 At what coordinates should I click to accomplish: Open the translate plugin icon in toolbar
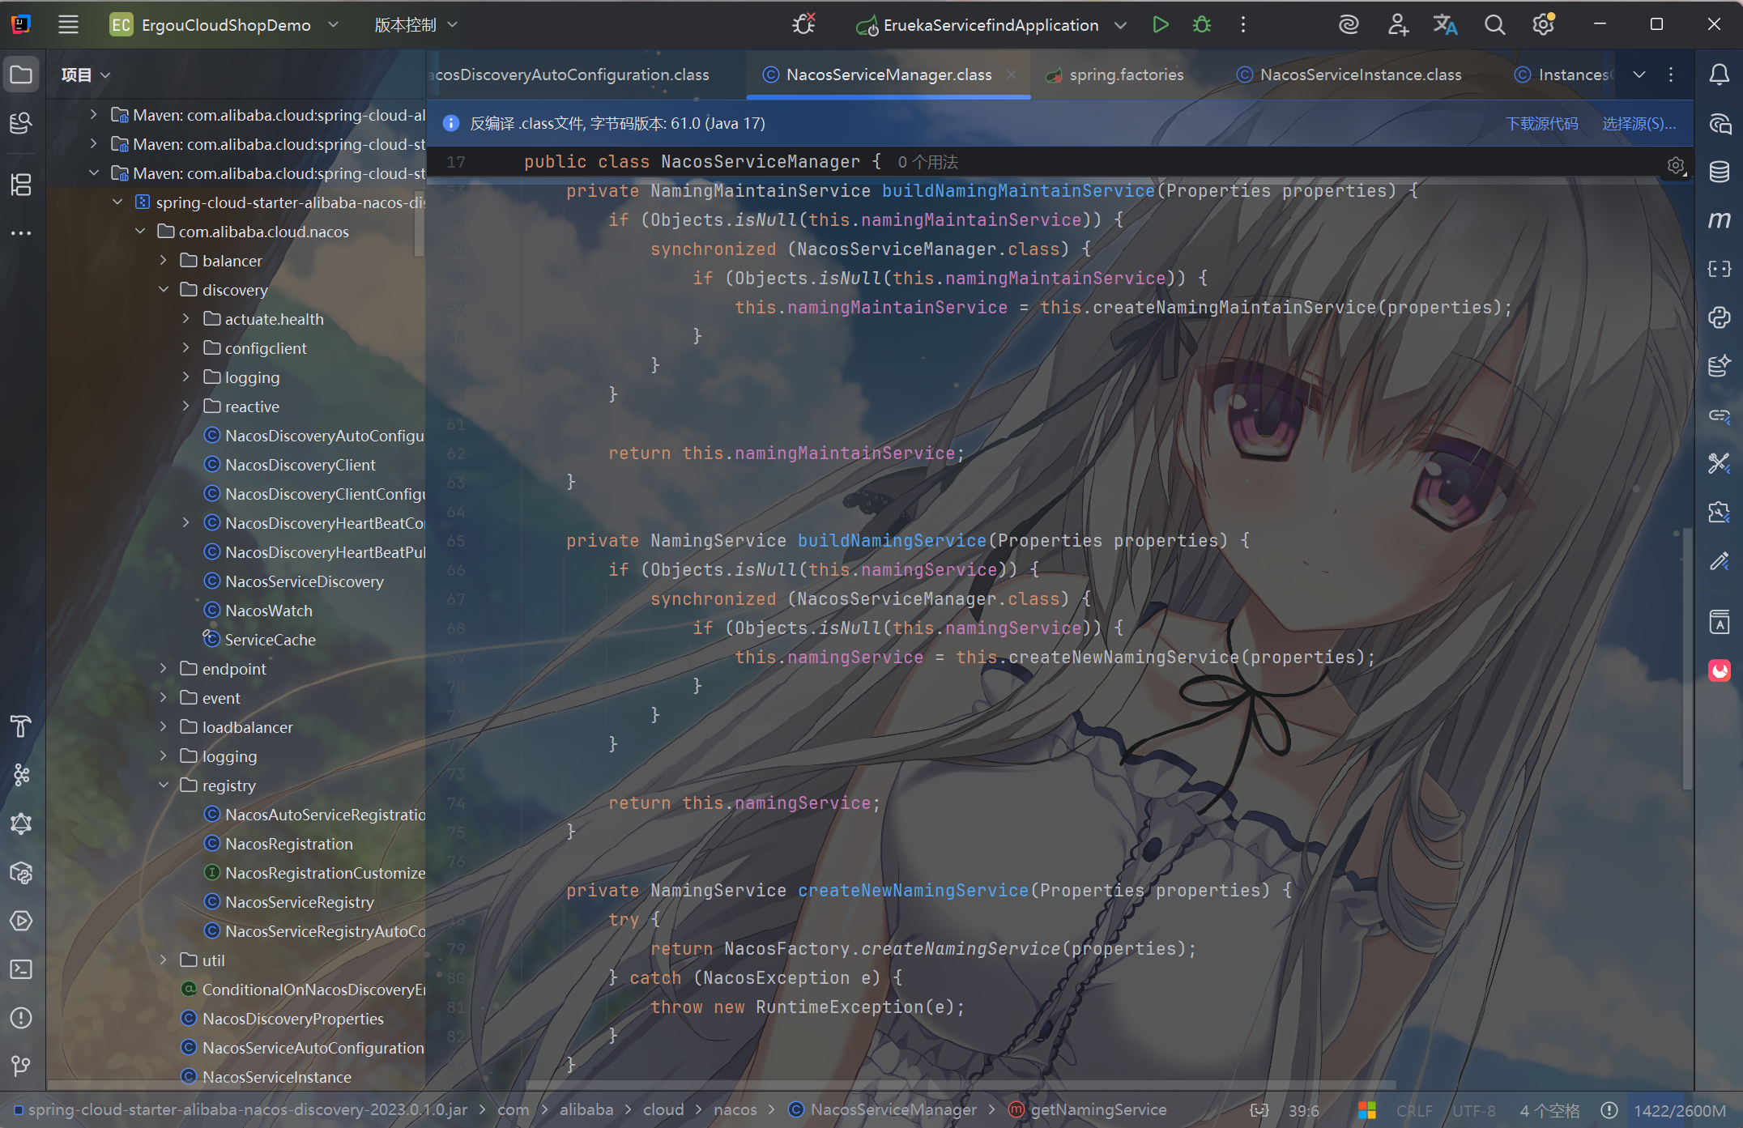(1446, 25)
